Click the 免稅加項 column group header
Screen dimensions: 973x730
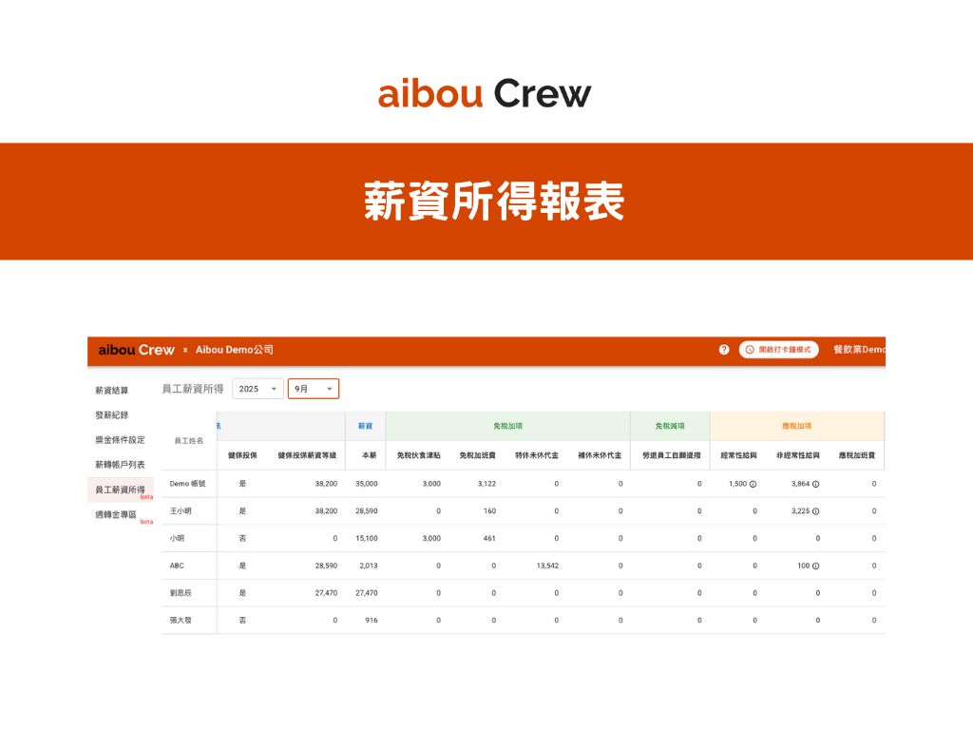click(507, 426)
